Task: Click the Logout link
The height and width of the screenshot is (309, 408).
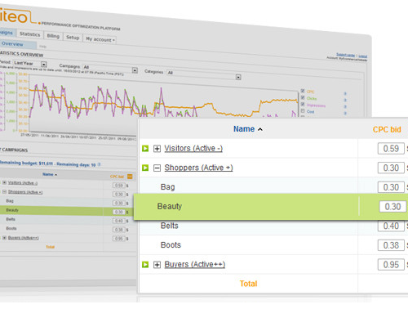Action: pos(363,56)
